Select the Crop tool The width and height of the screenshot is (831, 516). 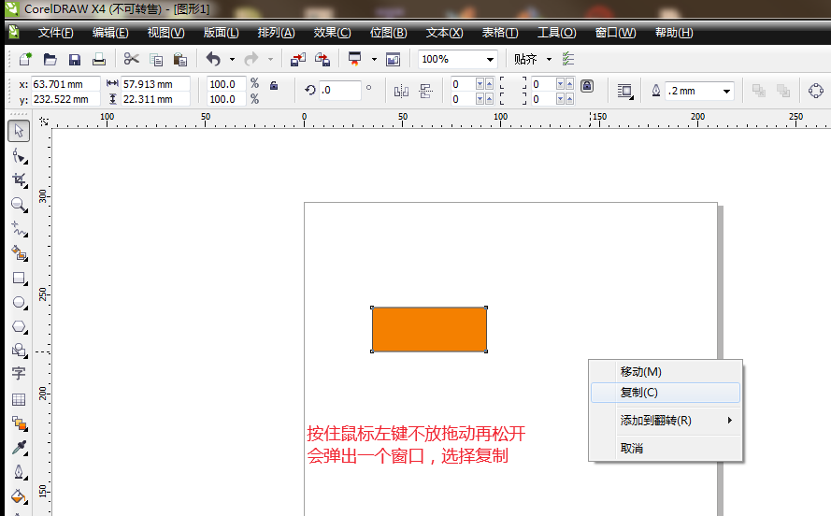pyautogui.click(x=19, y=179)
